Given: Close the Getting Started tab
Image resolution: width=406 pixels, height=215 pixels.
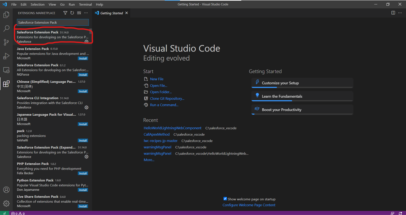Looking at the screenshot, I should [127, 13].
